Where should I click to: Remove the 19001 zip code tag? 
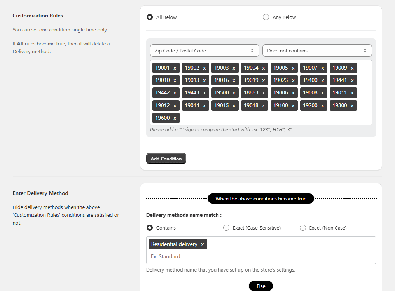click(x=175, y=68)
